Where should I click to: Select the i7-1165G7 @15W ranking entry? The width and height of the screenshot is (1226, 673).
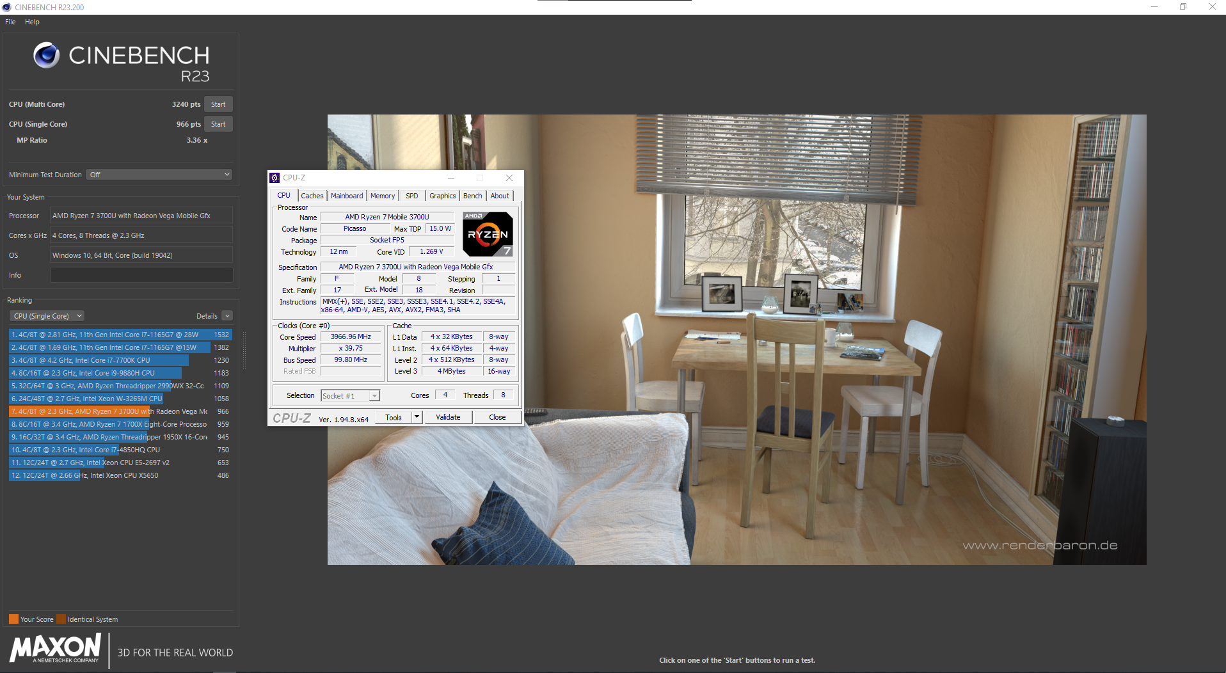point(120,347)
